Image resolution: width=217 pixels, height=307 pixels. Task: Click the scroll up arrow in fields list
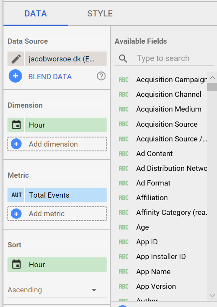(212, 78)
